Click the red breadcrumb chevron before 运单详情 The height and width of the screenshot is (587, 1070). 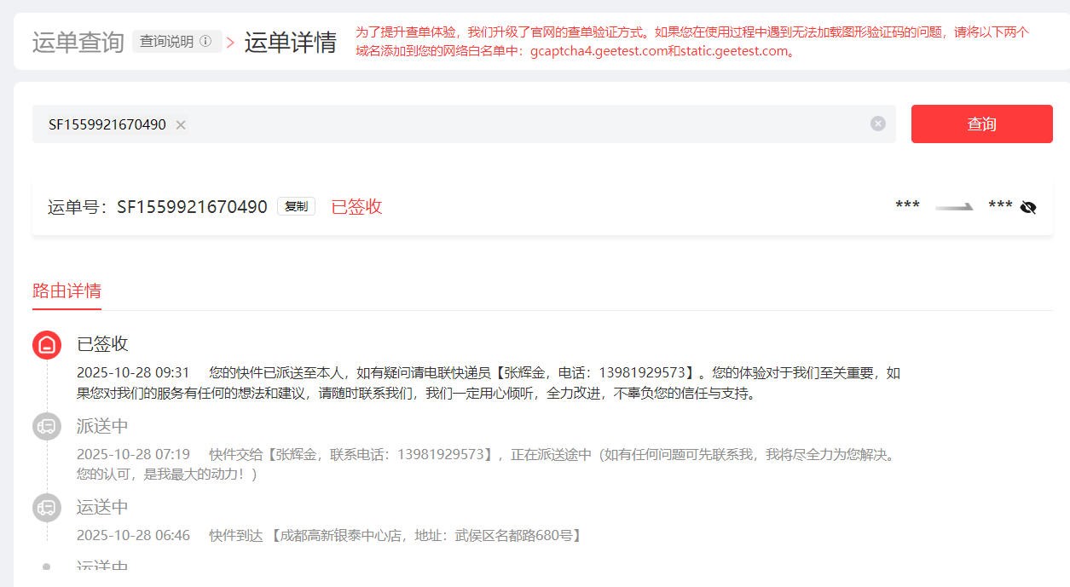230,43
